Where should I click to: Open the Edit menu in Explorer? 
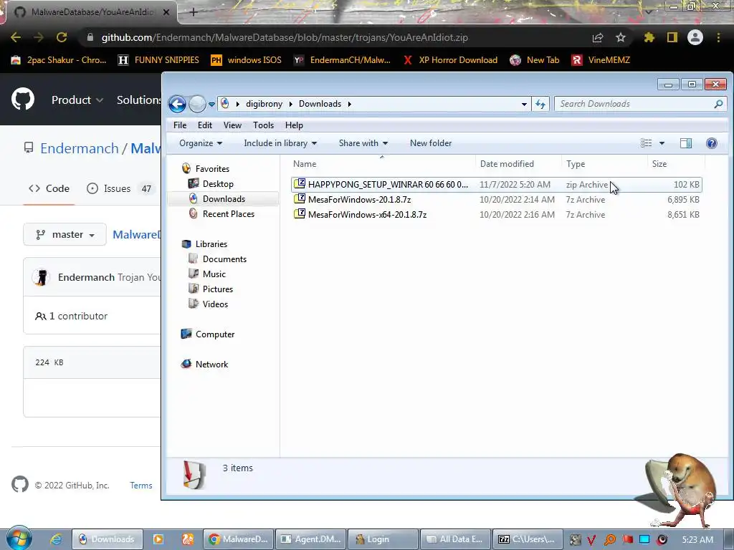click(204, 125)
